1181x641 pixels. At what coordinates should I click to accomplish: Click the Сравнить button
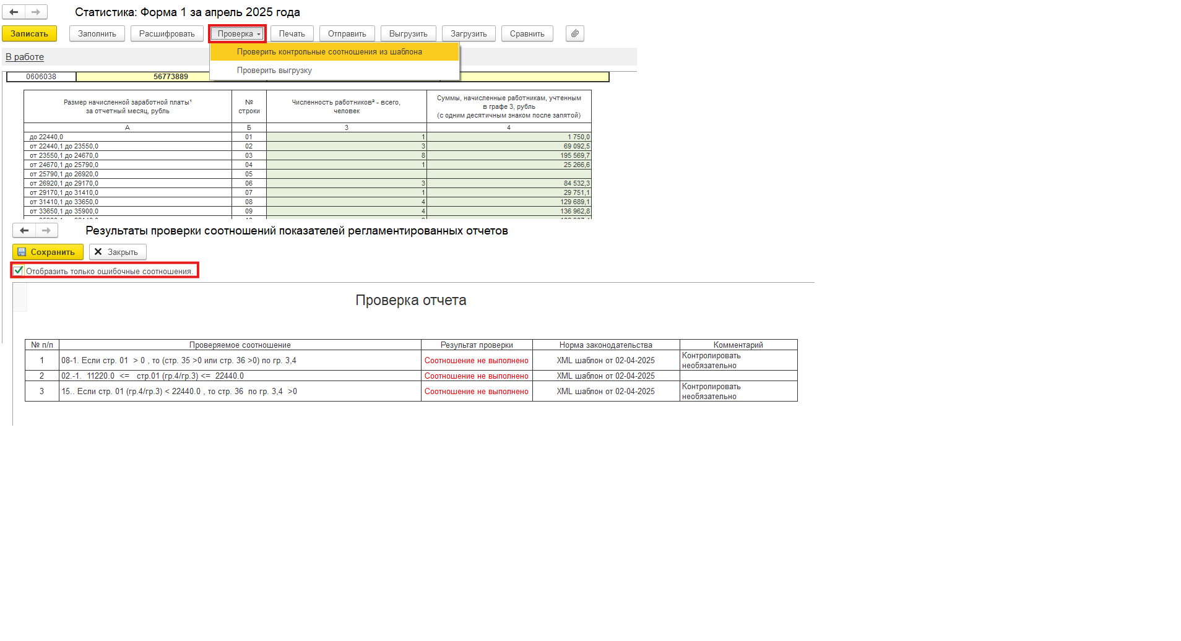527,33
